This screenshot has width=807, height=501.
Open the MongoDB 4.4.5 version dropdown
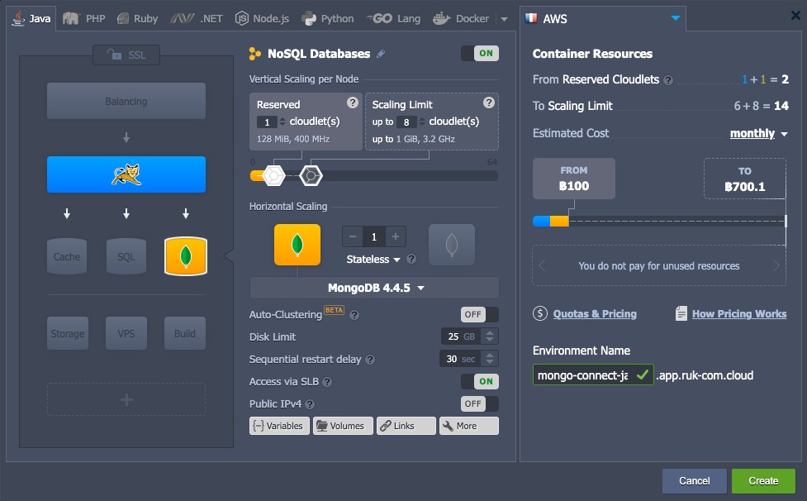point(374,288)
